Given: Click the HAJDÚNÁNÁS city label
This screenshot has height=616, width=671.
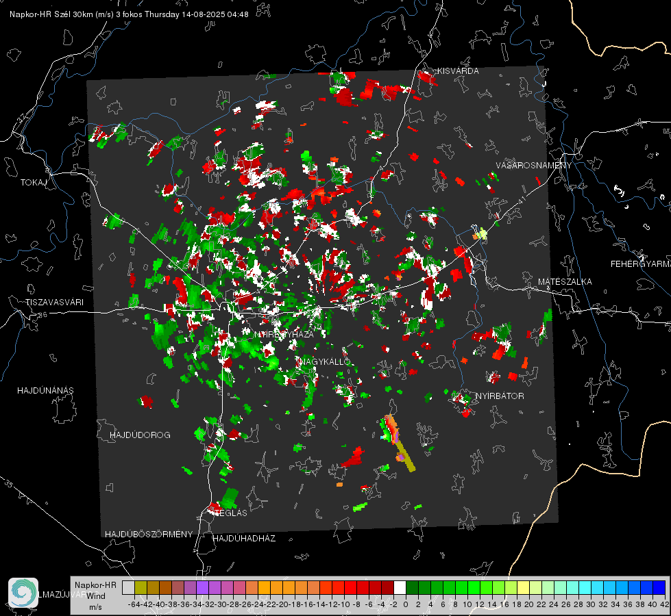Looking at the screenshot, I should (45, 391).
